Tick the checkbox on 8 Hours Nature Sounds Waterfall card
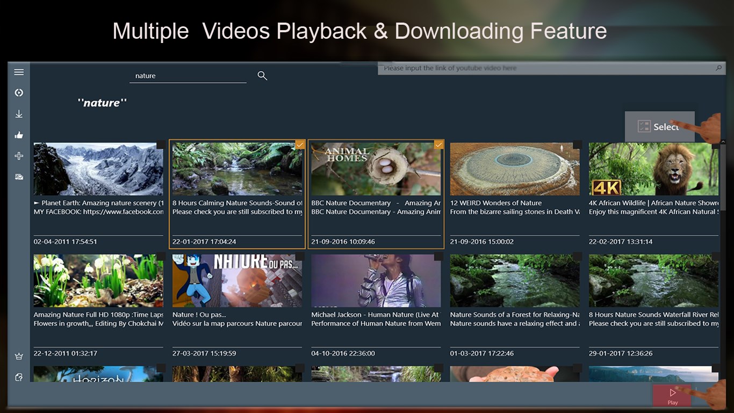The width and height of the screenshot is (734, 413). click(x=716, y=257)
